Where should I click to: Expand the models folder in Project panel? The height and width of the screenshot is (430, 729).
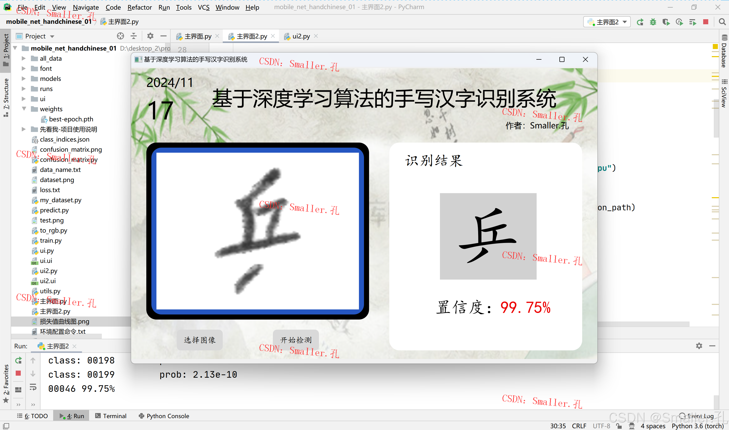tap(24, 79)
